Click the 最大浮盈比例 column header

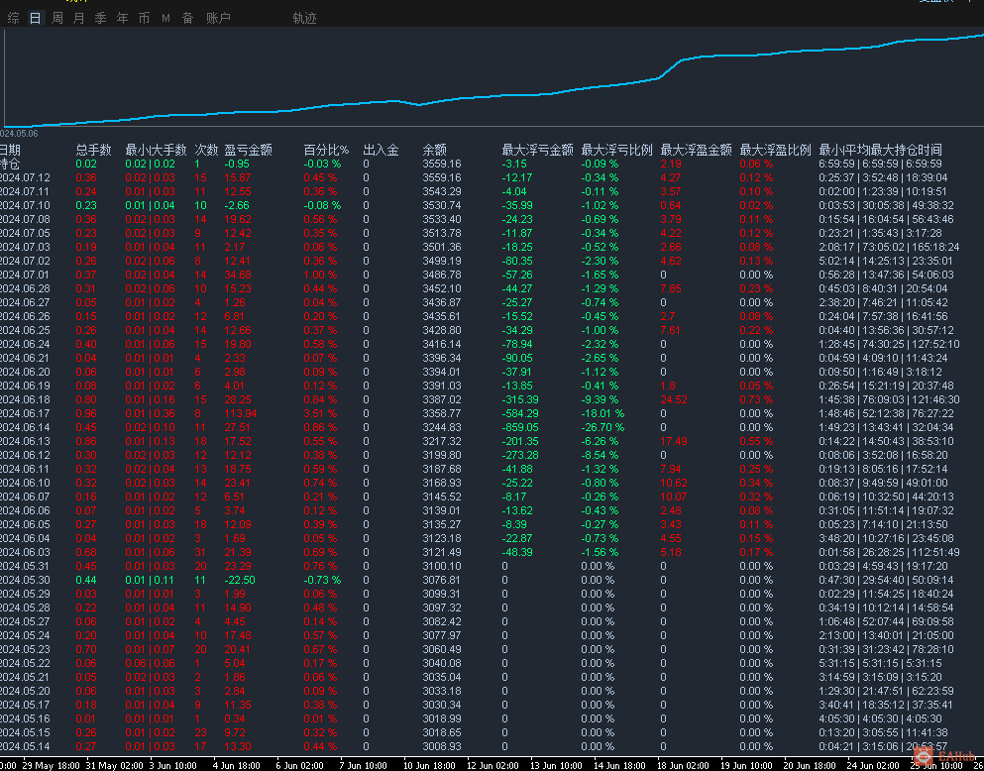(776, 150)
